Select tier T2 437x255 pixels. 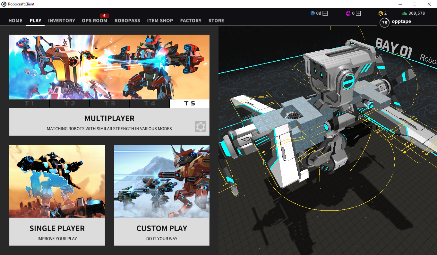(69, 104)
